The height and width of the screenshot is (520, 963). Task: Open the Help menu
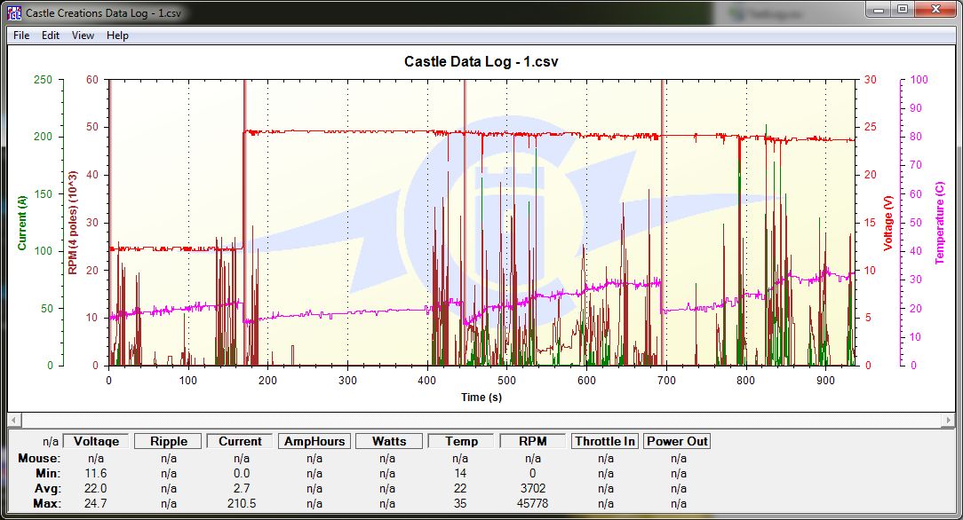(117, 35)
